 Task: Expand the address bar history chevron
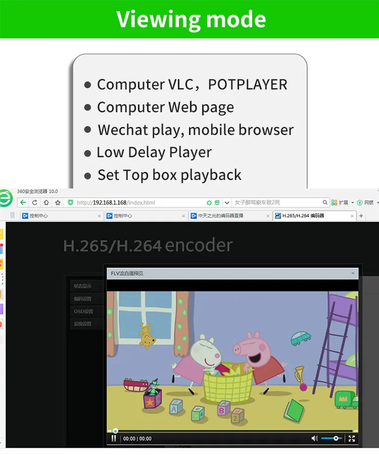click(x=227, y=203)
